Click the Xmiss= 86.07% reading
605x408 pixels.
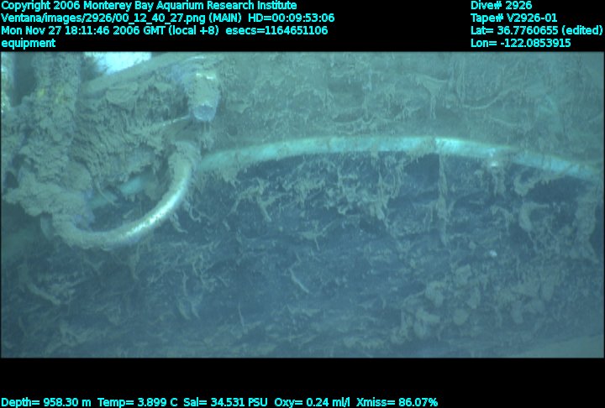pyautogui.click(x=397, y=402)
